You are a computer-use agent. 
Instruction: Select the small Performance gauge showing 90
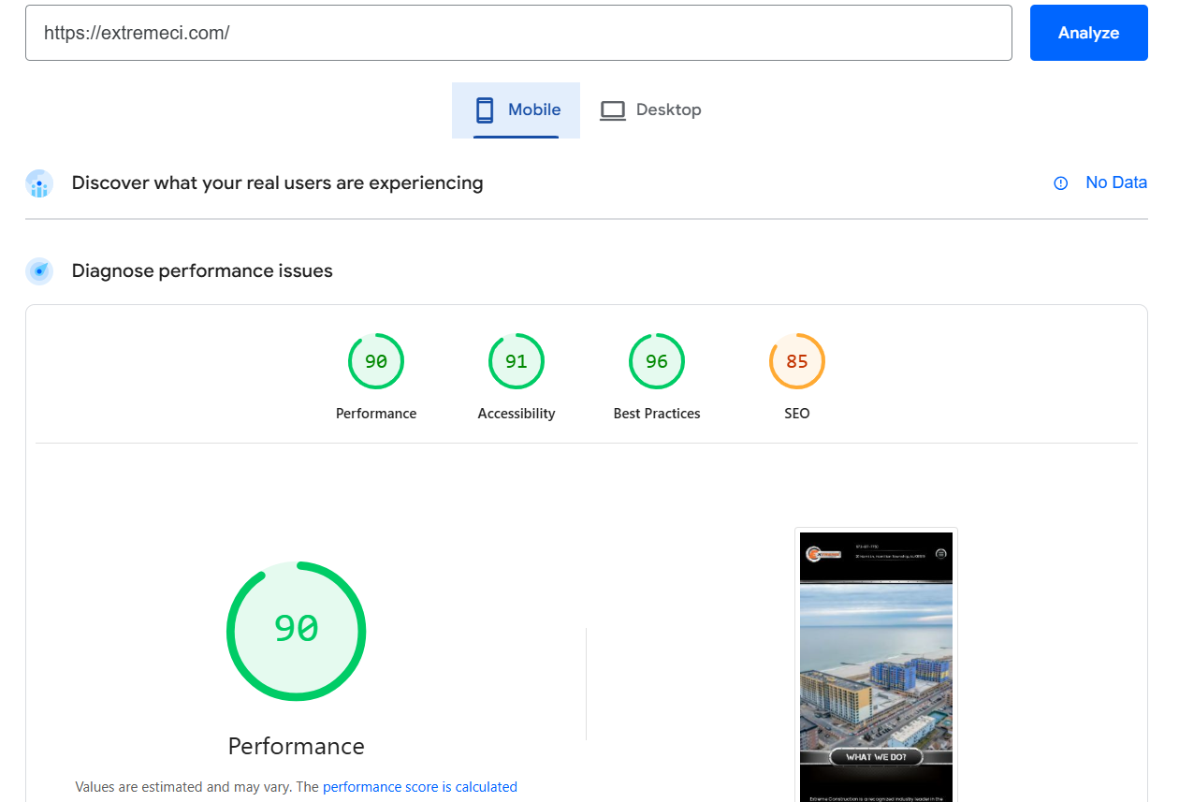point(376,361)
